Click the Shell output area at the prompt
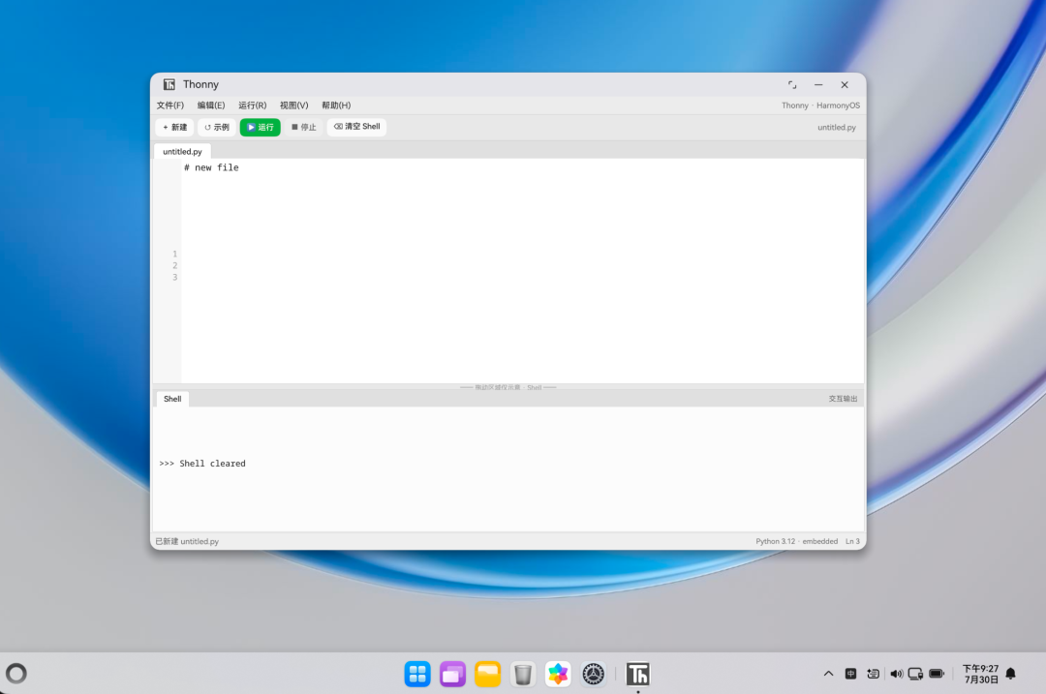This screenshot has width=1046, height=694. click(508, 468)
